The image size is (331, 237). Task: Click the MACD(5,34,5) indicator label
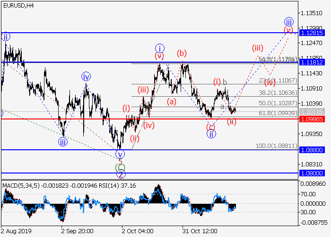(x=20, y=184)
